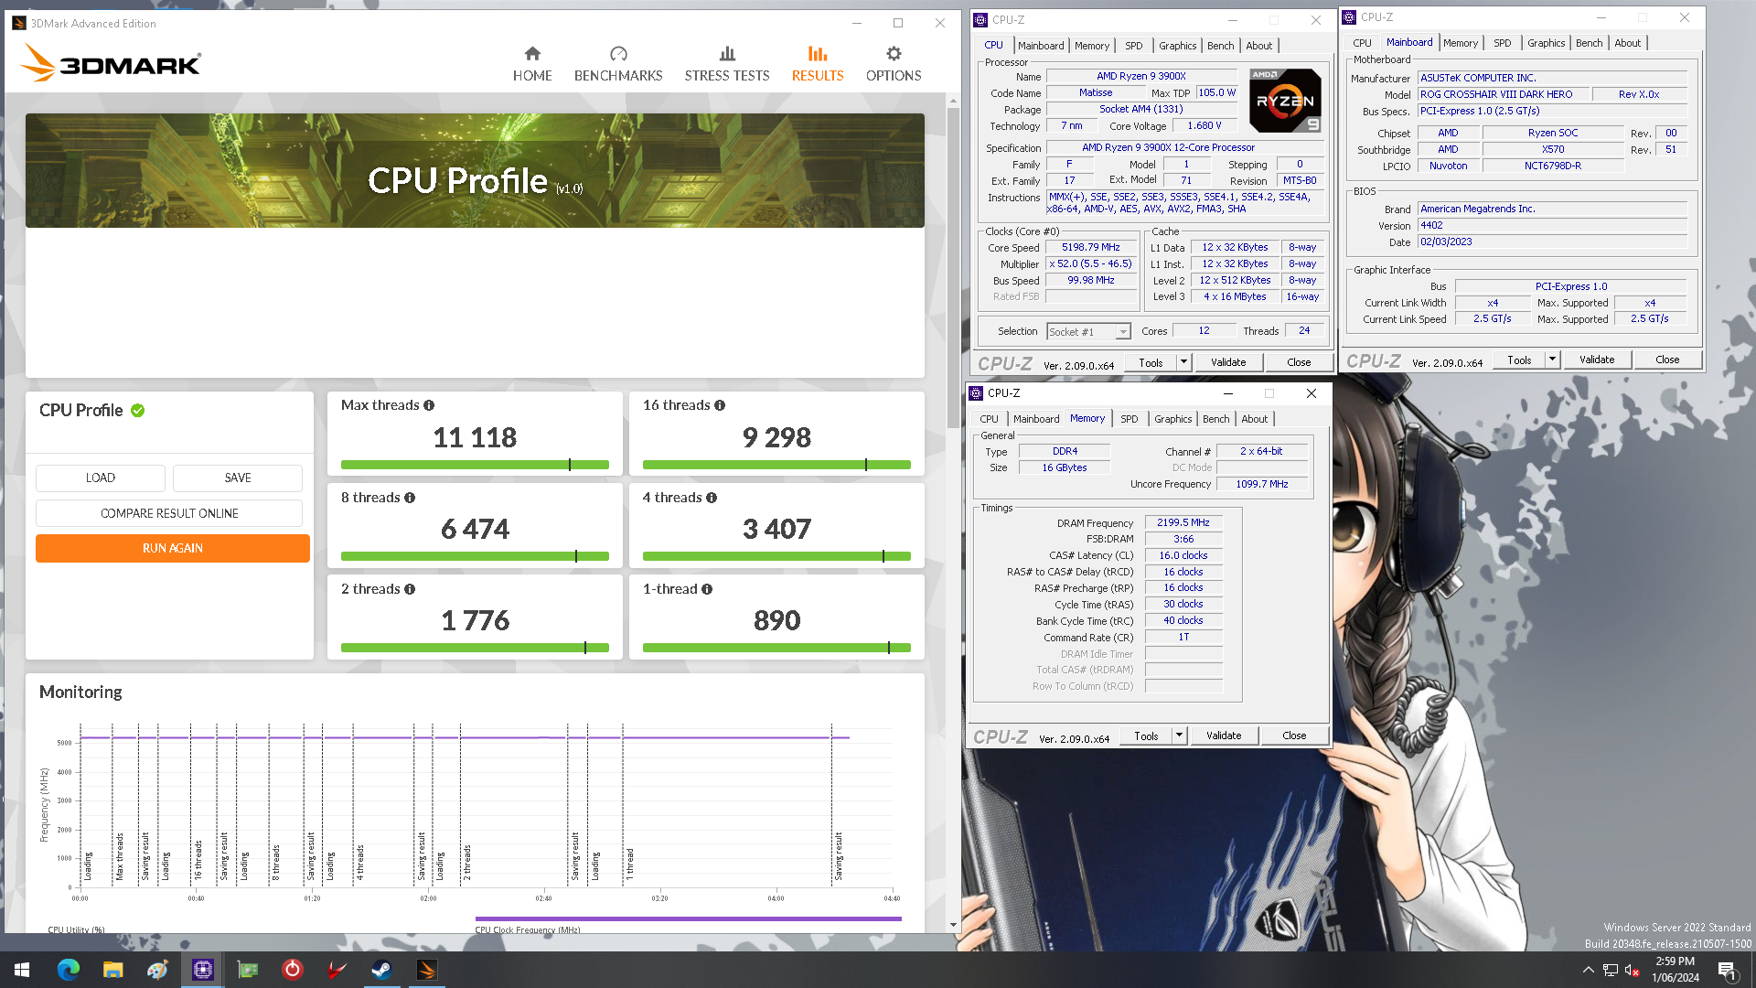This screenshot has height=988, width=1756.
Task: Click the 4 threads info icon
Action: click(712, 498)
